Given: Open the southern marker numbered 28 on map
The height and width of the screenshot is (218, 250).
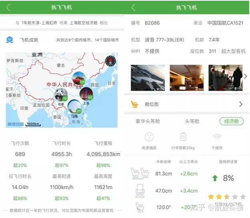Looking at the screenshot, I should [x=75, y=106].
